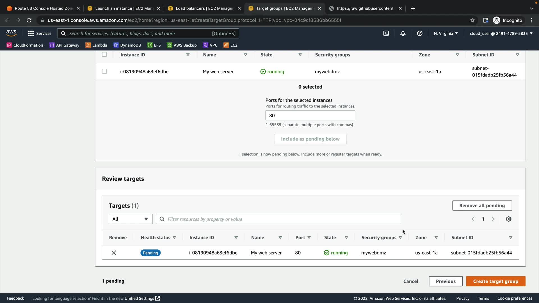Image resolution: width=539 pixels, height=303 pixels.
Task: Open the Lambda bookmark shortcut
Action: pos(96,45)
